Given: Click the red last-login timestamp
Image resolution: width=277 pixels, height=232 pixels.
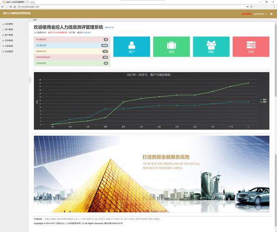Looking at the screenshot, I should click(57, 32).
